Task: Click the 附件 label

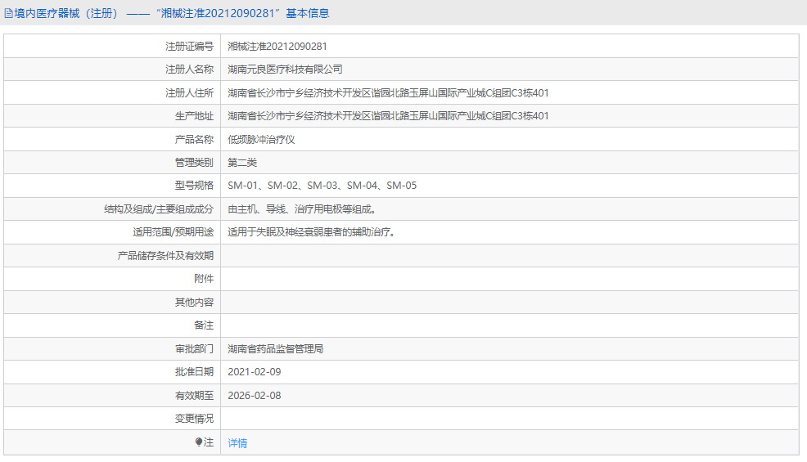Action: [204, 279]
